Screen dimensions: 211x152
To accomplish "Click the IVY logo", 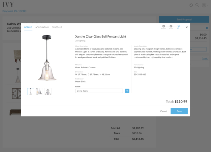I will coord(8,4).
